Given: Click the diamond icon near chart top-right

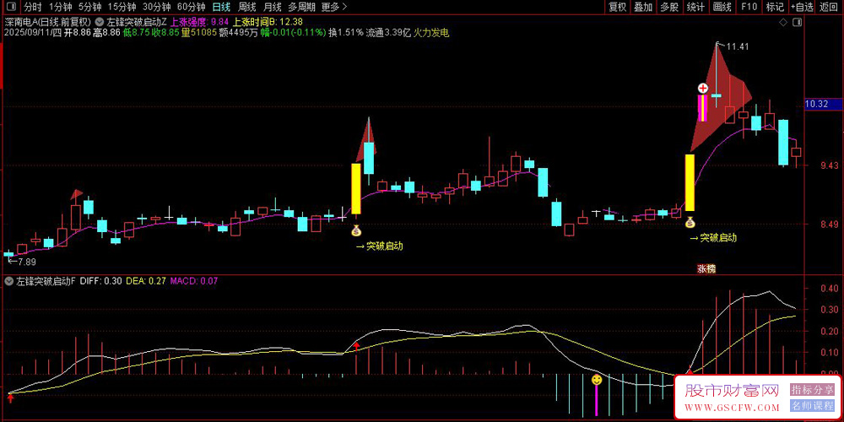Looking at the screenshot, I should point(783,22).
